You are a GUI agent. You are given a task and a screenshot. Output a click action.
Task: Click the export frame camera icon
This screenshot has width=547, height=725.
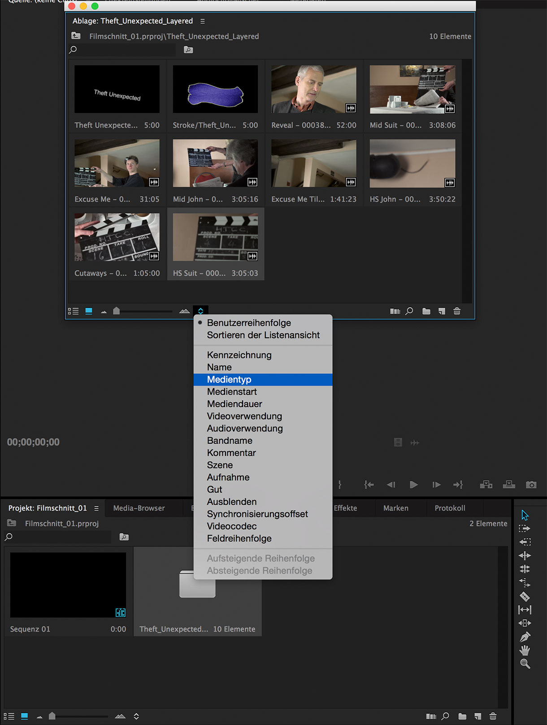[531, 485]
